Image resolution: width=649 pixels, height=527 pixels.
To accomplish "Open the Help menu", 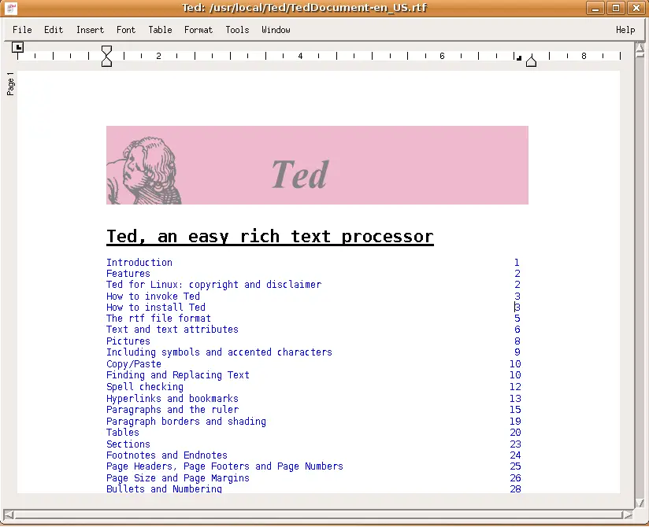I will (625, 29).
